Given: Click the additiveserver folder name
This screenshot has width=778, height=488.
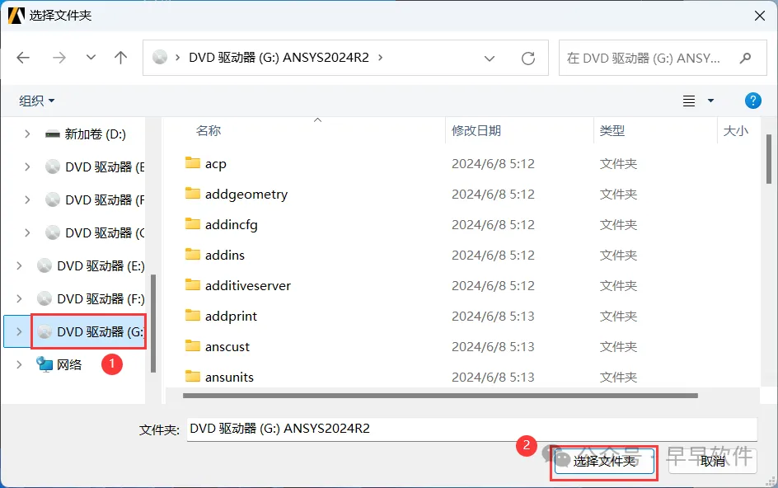Looking at the screenshot, I should 248,286.
